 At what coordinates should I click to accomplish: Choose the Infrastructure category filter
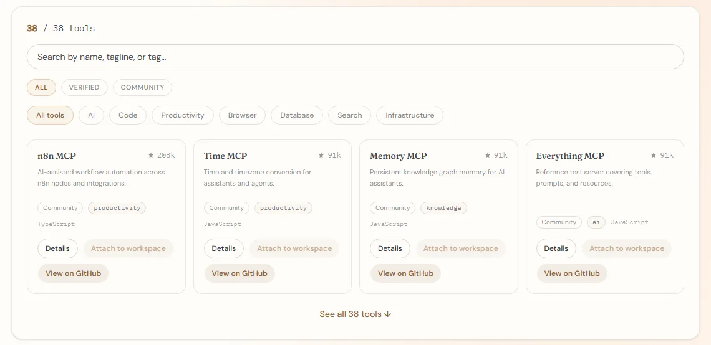(x=410, y=115)
